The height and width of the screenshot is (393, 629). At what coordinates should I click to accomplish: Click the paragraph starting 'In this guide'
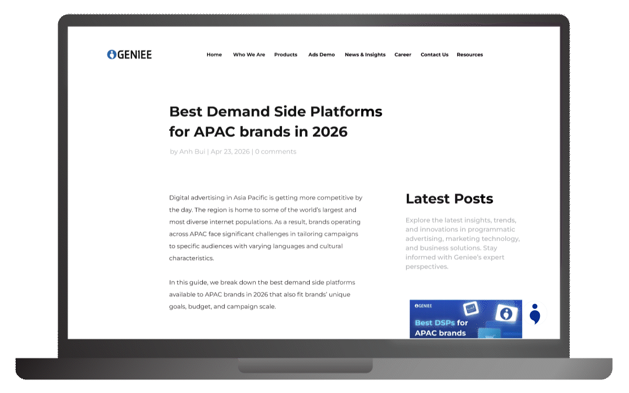tap(262, 294)
